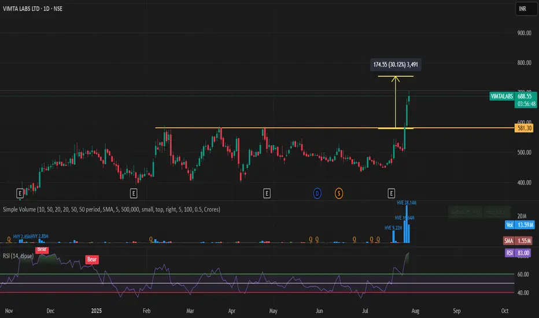This screenshot has width=539, height=318.
Task: Click the Aug label on time axis
Action: (x=415, y=311)
